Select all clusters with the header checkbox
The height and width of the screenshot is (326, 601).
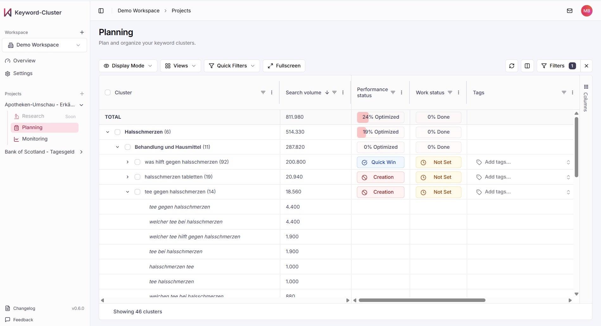click(x=108, y=92)
